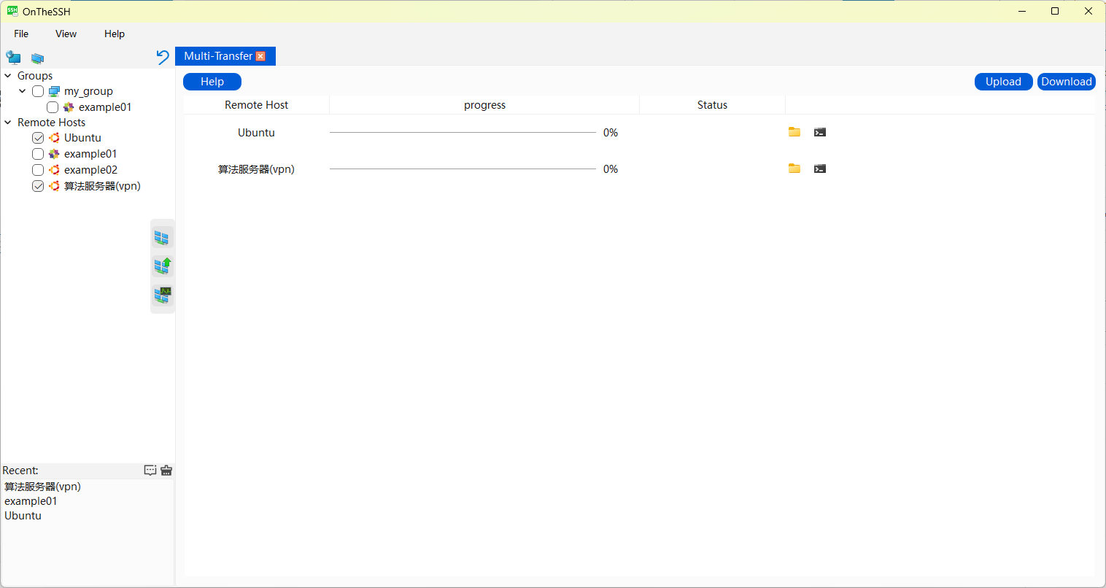Select the my_group label in tree
The height and width of the screenshot is (588, 1106).
88,91
